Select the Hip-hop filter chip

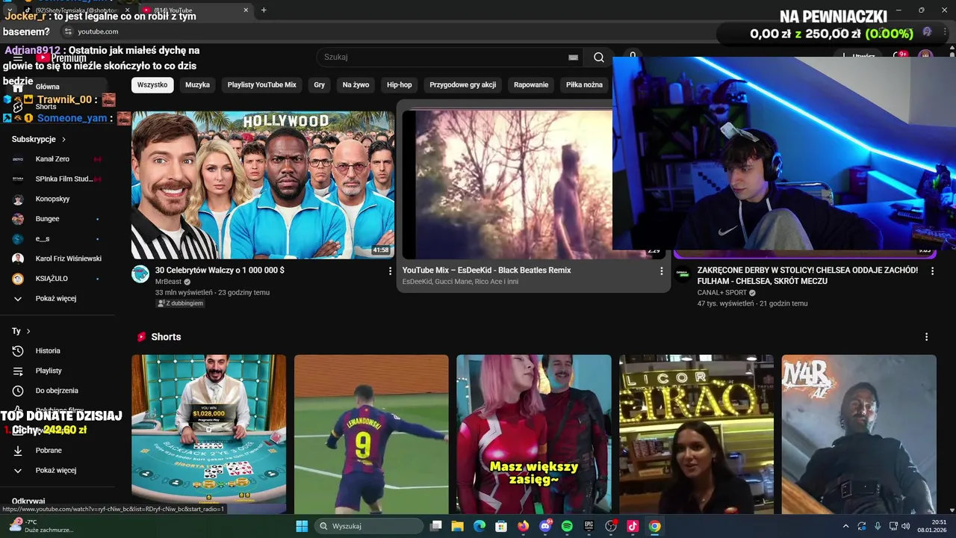400,85
